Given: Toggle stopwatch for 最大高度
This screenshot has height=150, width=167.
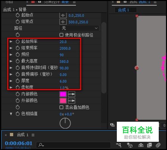Looking at the screenshot, I should [x=17, y=61].
